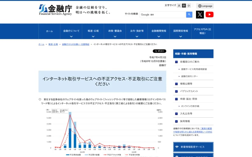Image resolution: width=252 pixels, height=157 pixels.
Task: Click the blue search magnifier button
Action: point(189,15)
